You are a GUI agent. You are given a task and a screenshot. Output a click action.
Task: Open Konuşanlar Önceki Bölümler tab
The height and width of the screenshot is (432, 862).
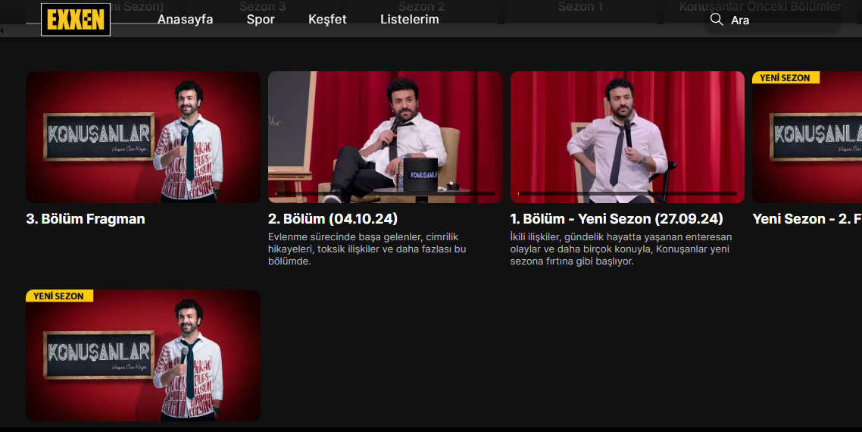(760, 7)
